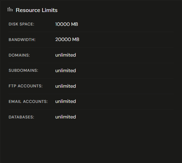The width and height of the screenshot is (182, 163).
Task: Select the unlimited value for Email Accounts
Action: pos(66,101)
